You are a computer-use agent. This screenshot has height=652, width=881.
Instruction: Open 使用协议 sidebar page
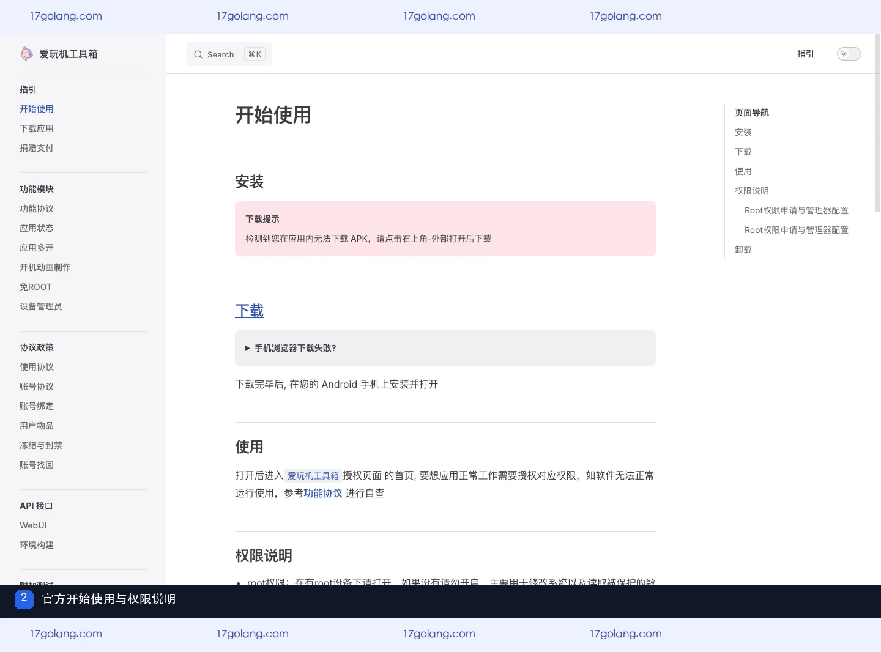(37, 367)
